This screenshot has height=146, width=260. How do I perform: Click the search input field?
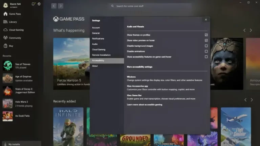(x=150, y=6)
